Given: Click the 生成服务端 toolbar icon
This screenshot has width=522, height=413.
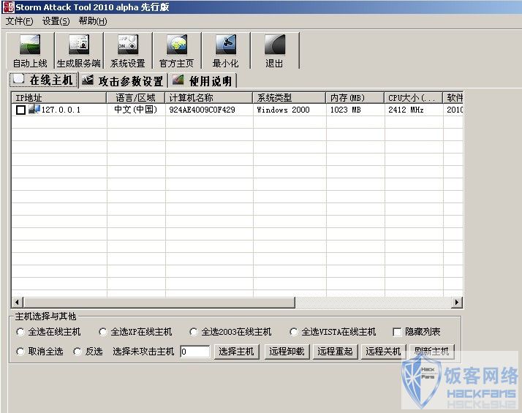Looking at the screenshot, I should pyautogui.click(x=79, y=45).
